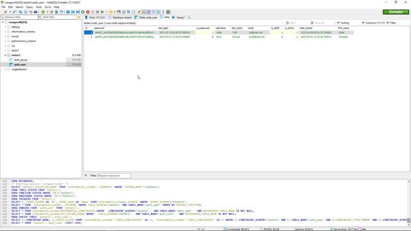Click the rightmost black square toolbar icon
This screenshot has height=231, width=411.
click(168, 12)
